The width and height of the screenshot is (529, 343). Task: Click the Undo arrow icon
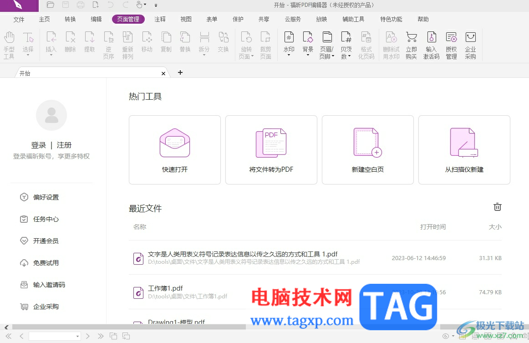(x=110, y=5)
